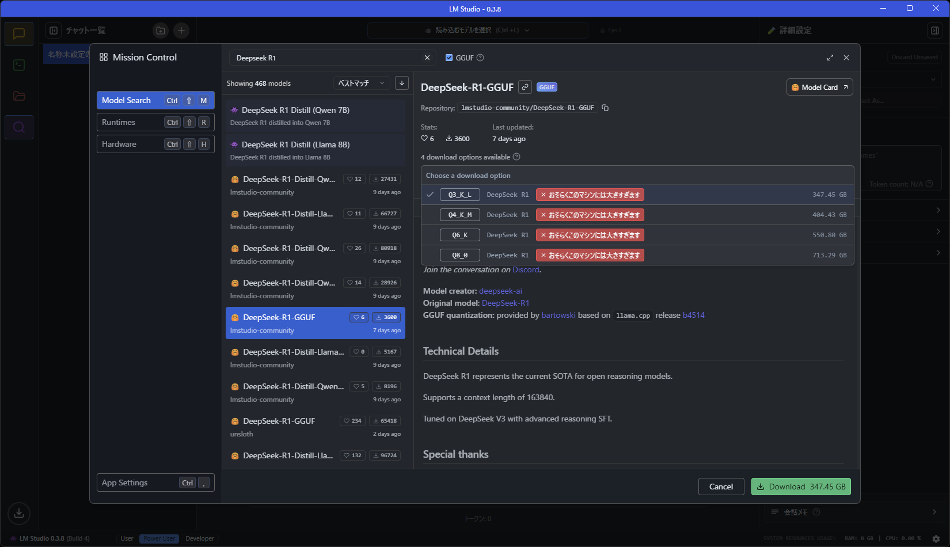
Task: Expand the dialog using the fullscreen arrows icon
Action: [x=830, y=58]
